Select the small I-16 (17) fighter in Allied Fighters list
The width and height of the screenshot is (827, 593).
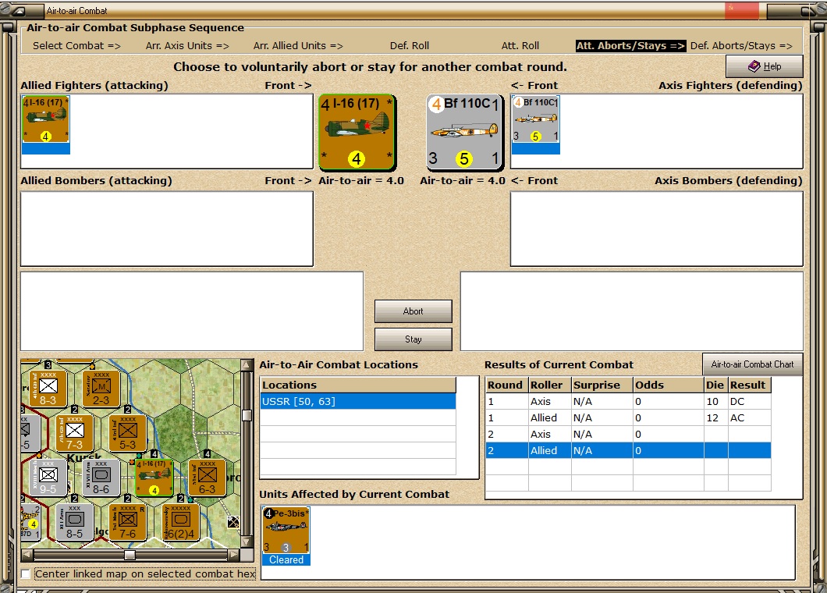pos(45,125)
